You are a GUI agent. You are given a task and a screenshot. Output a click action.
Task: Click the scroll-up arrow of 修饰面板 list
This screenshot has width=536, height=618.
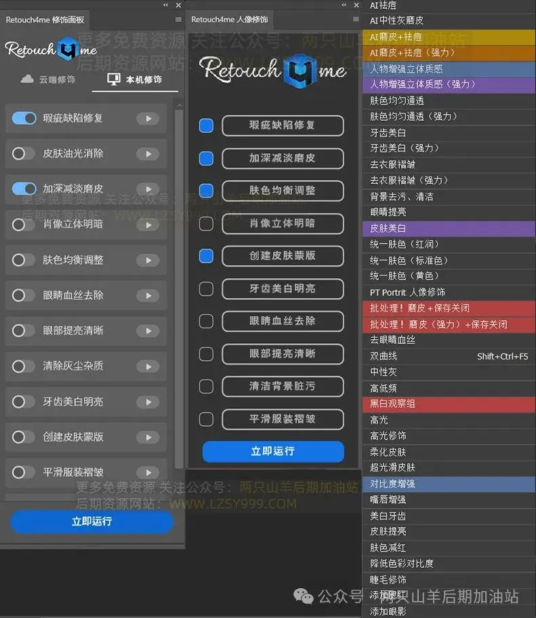click(180, 106)
